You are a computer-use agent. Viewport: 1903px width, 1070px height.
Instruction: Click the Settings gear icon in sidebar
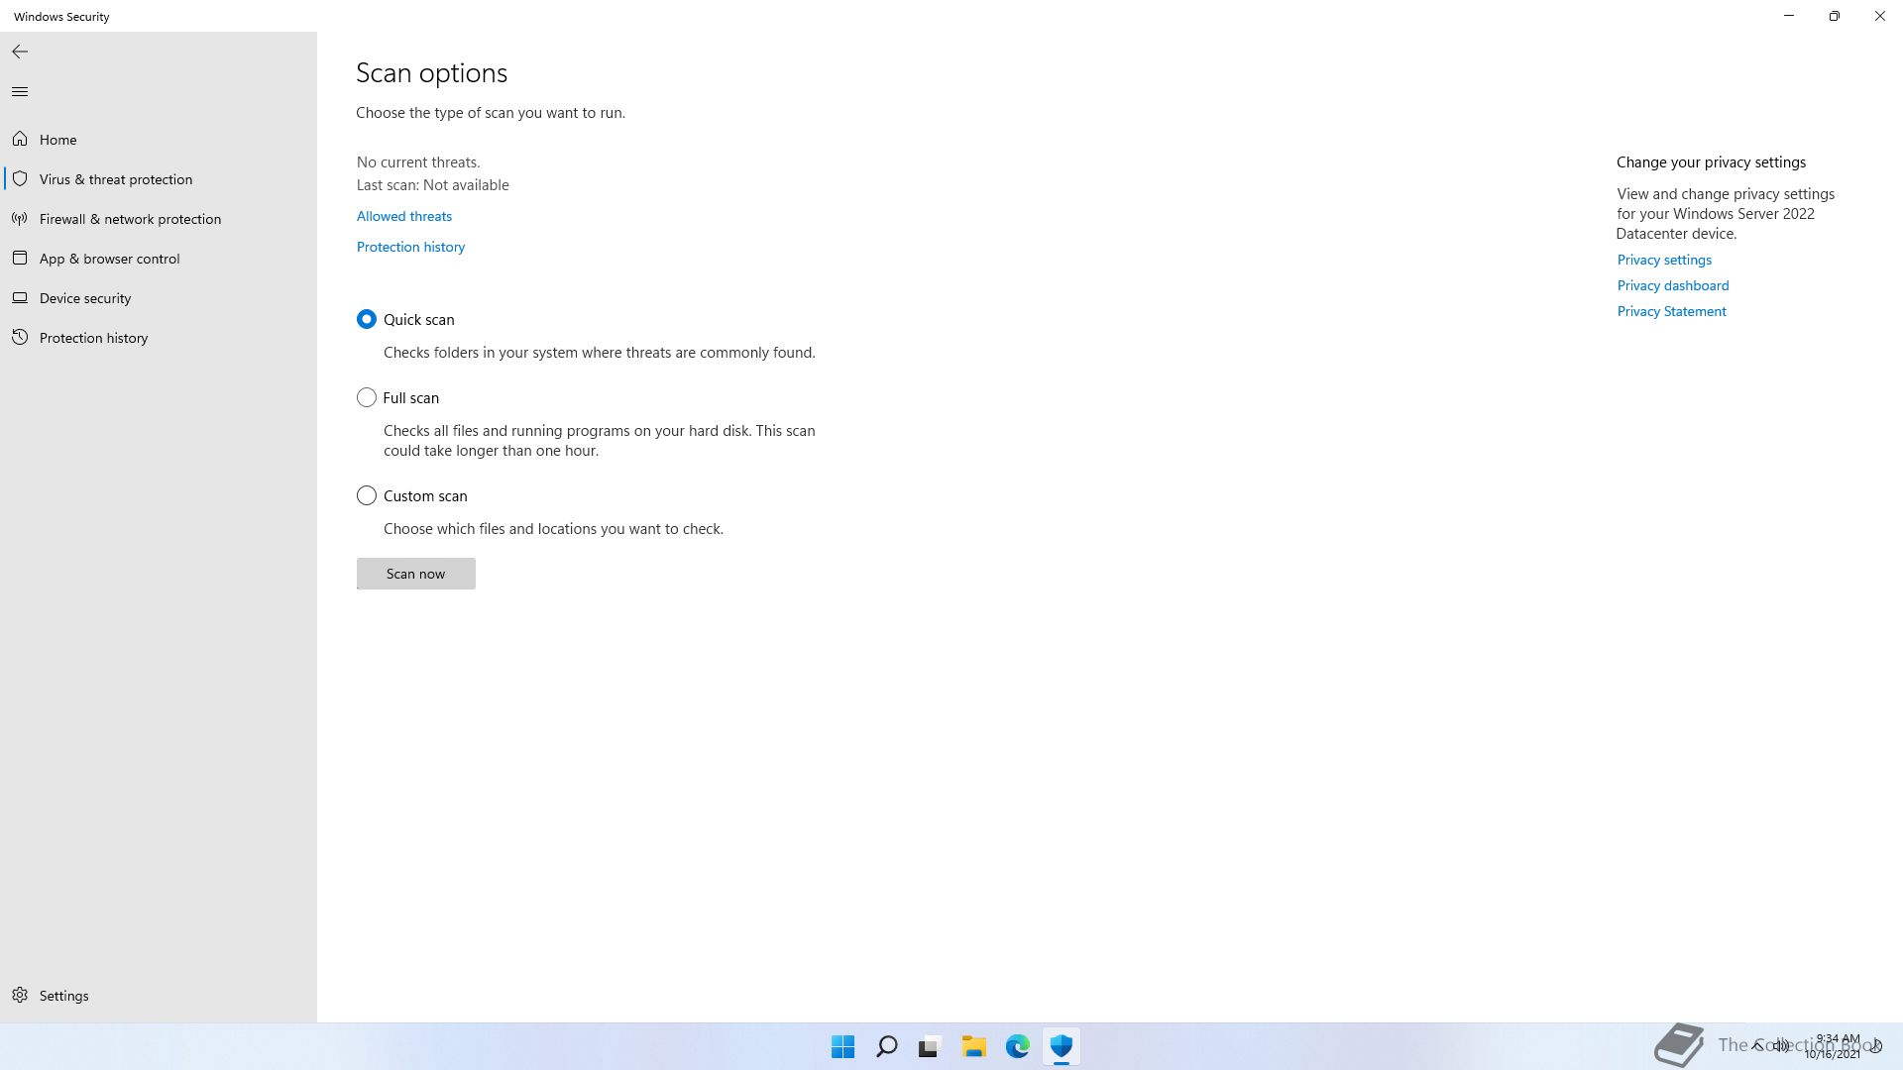click(x=20, y=995)
